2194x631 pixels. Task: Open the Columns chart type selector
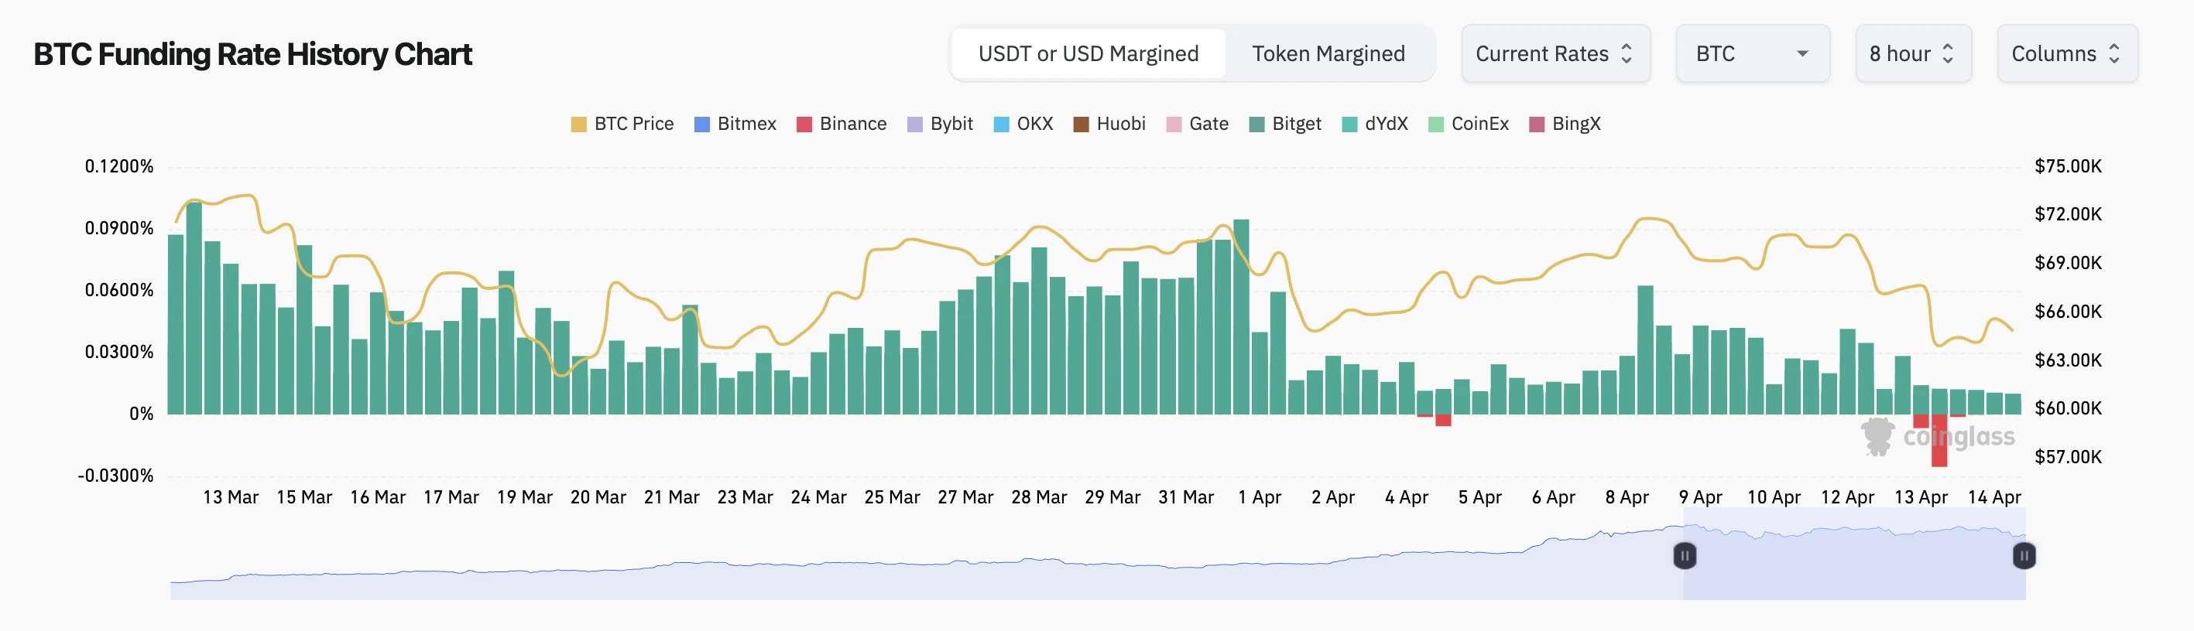point(2066,53)
